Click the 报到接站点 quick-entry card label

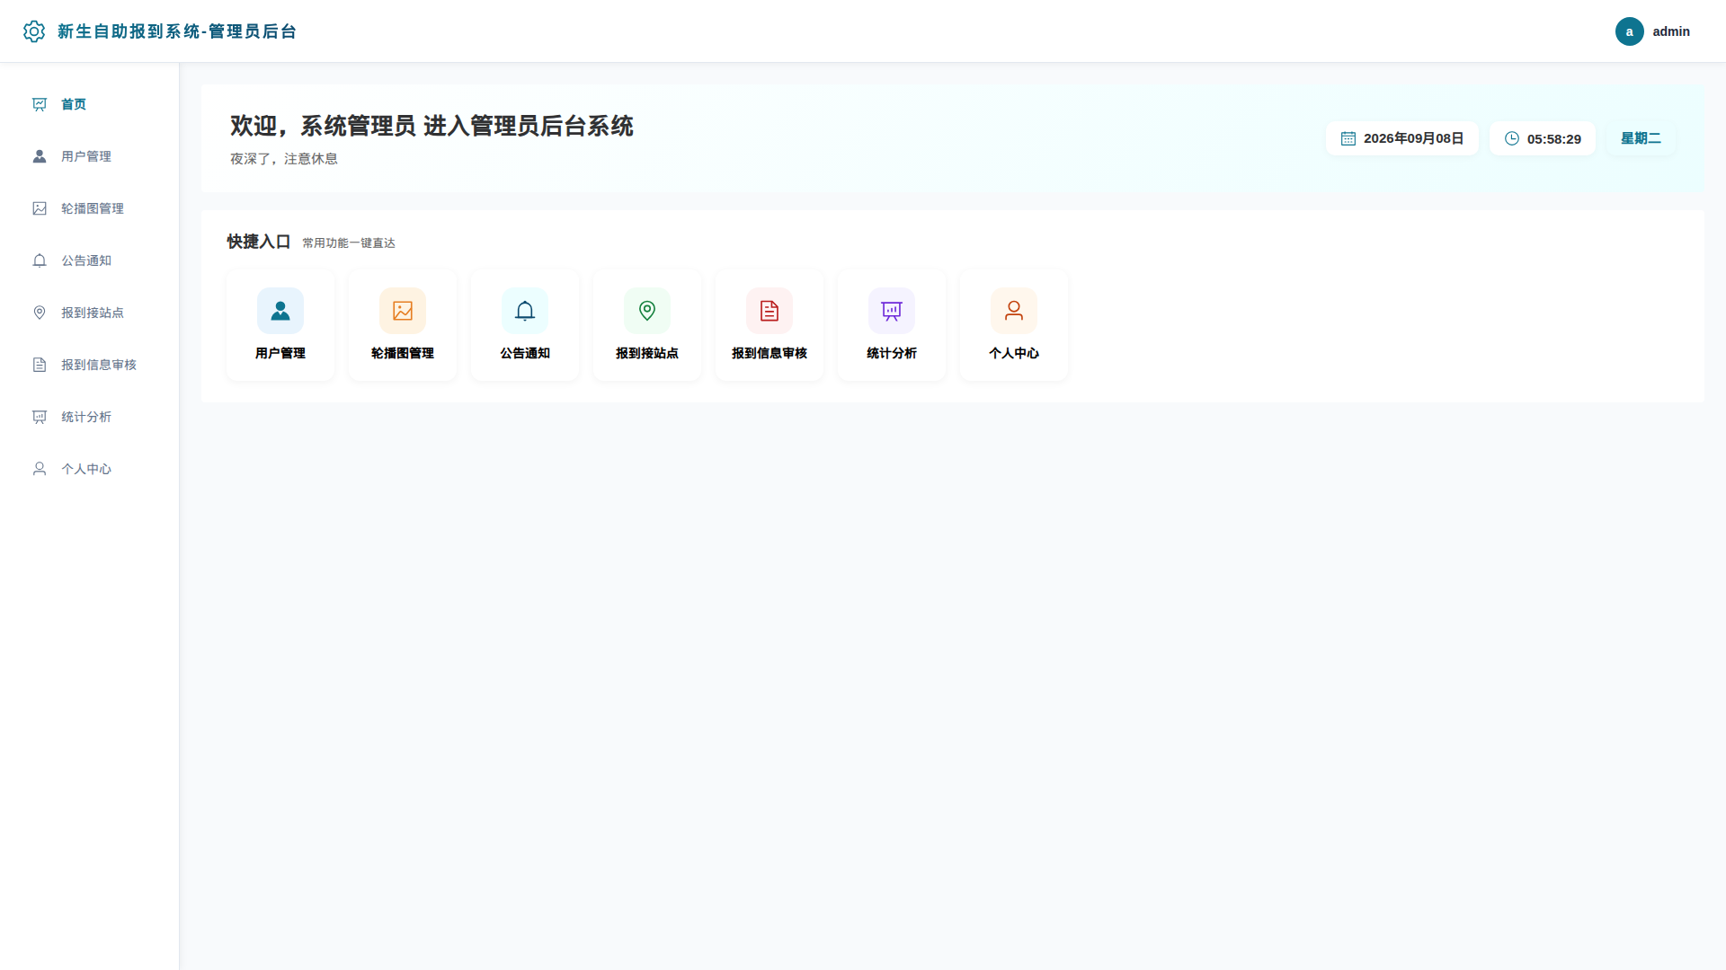(x=647, y=353)
